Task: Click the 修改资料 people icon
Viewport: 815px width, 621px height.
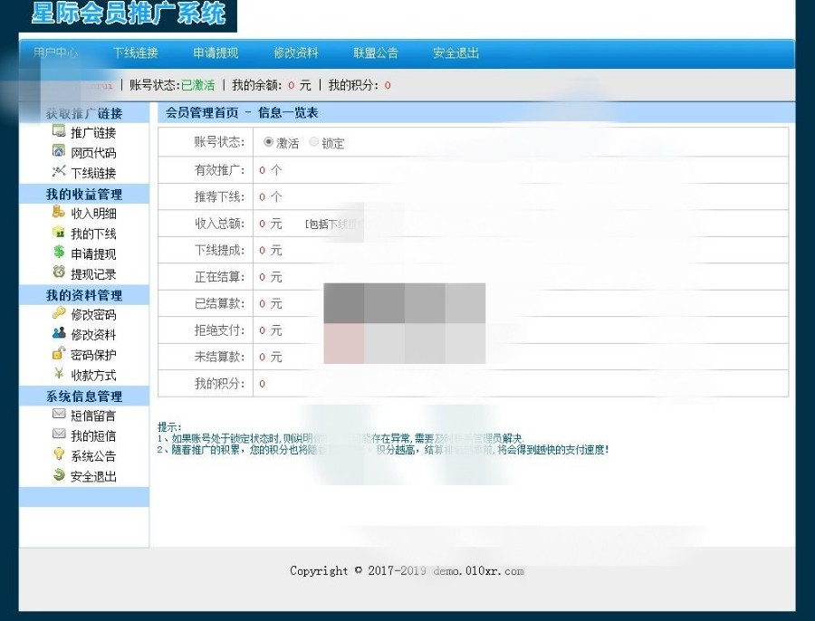Action: pyautogui.click(x=59, y=333)
